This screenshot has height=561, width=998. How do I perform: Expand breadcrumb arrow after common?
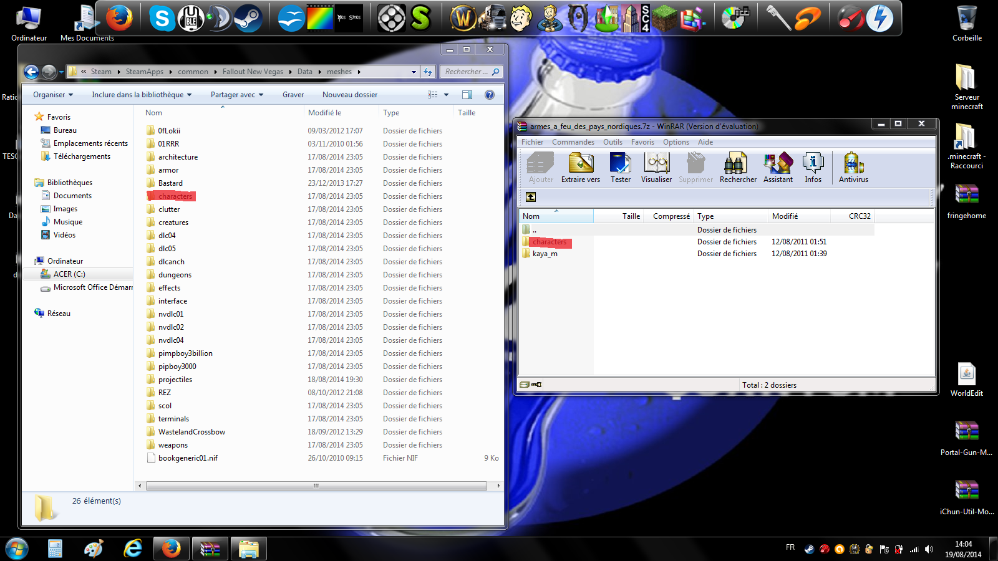pyautogui.click(x=215, y=72)
